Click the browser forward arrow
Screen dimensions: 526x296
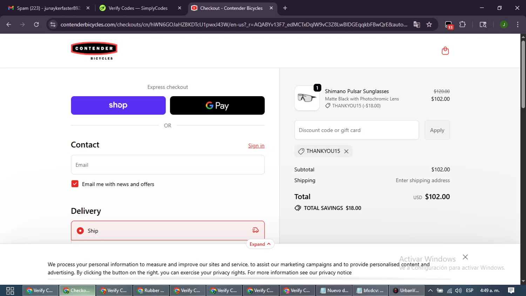tap(22, 25)
